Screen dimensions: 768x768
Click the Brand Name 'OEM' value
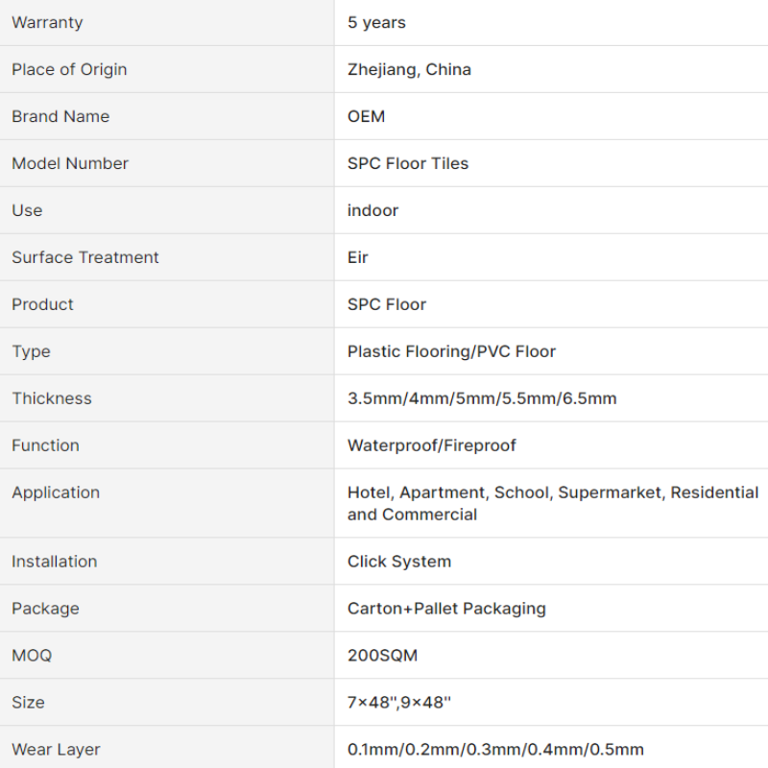coord(366,116)
